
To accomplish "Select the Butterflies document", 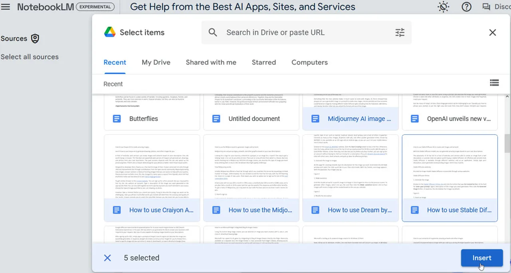I will click(x=152, y=112).
